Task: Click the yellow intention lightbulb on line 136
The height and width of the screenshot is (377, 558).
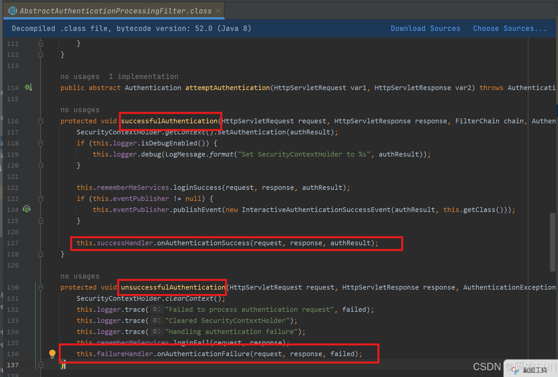Action: click(52, 354)
